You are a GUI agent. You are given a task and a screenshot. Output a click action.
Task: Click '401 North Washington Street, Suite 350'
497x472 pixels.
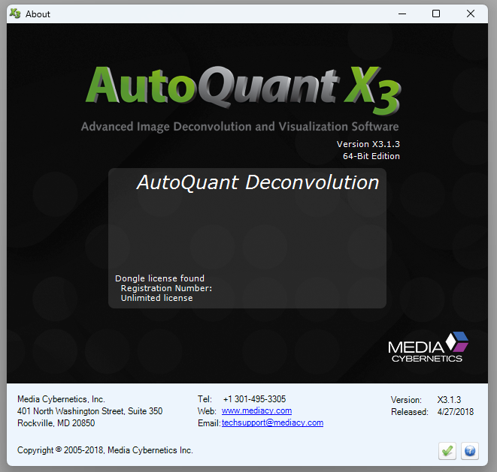(89, 411)
